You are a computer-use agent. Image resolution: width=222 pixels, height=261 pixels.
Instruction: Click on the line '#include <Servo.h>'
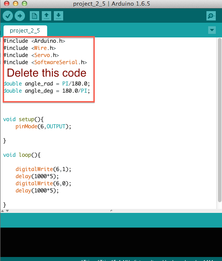[31, 55]
